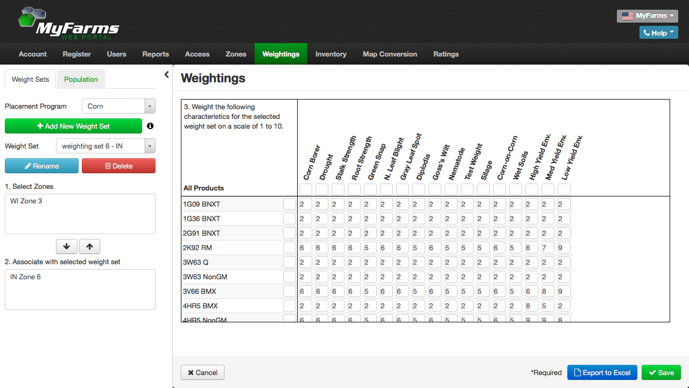Open the Reports menu
689x388 pixels.
(156, 54)
